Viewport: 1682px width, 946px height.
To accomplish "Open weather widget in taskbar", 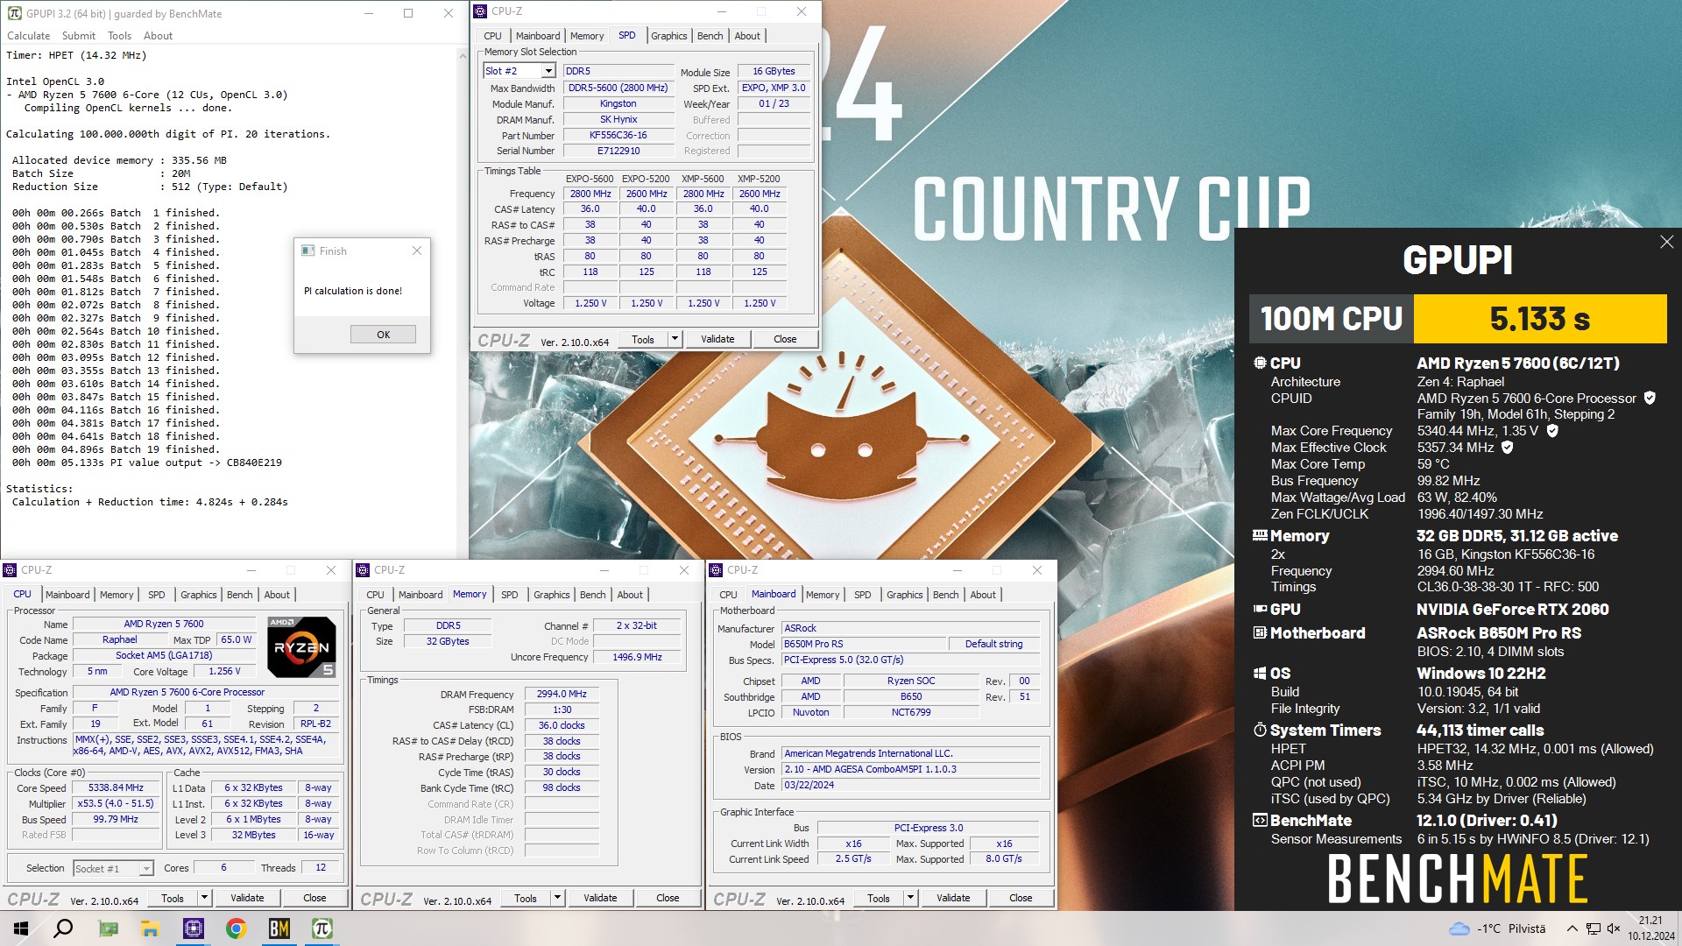I will pyautogui.click(x=1497, y=928).
